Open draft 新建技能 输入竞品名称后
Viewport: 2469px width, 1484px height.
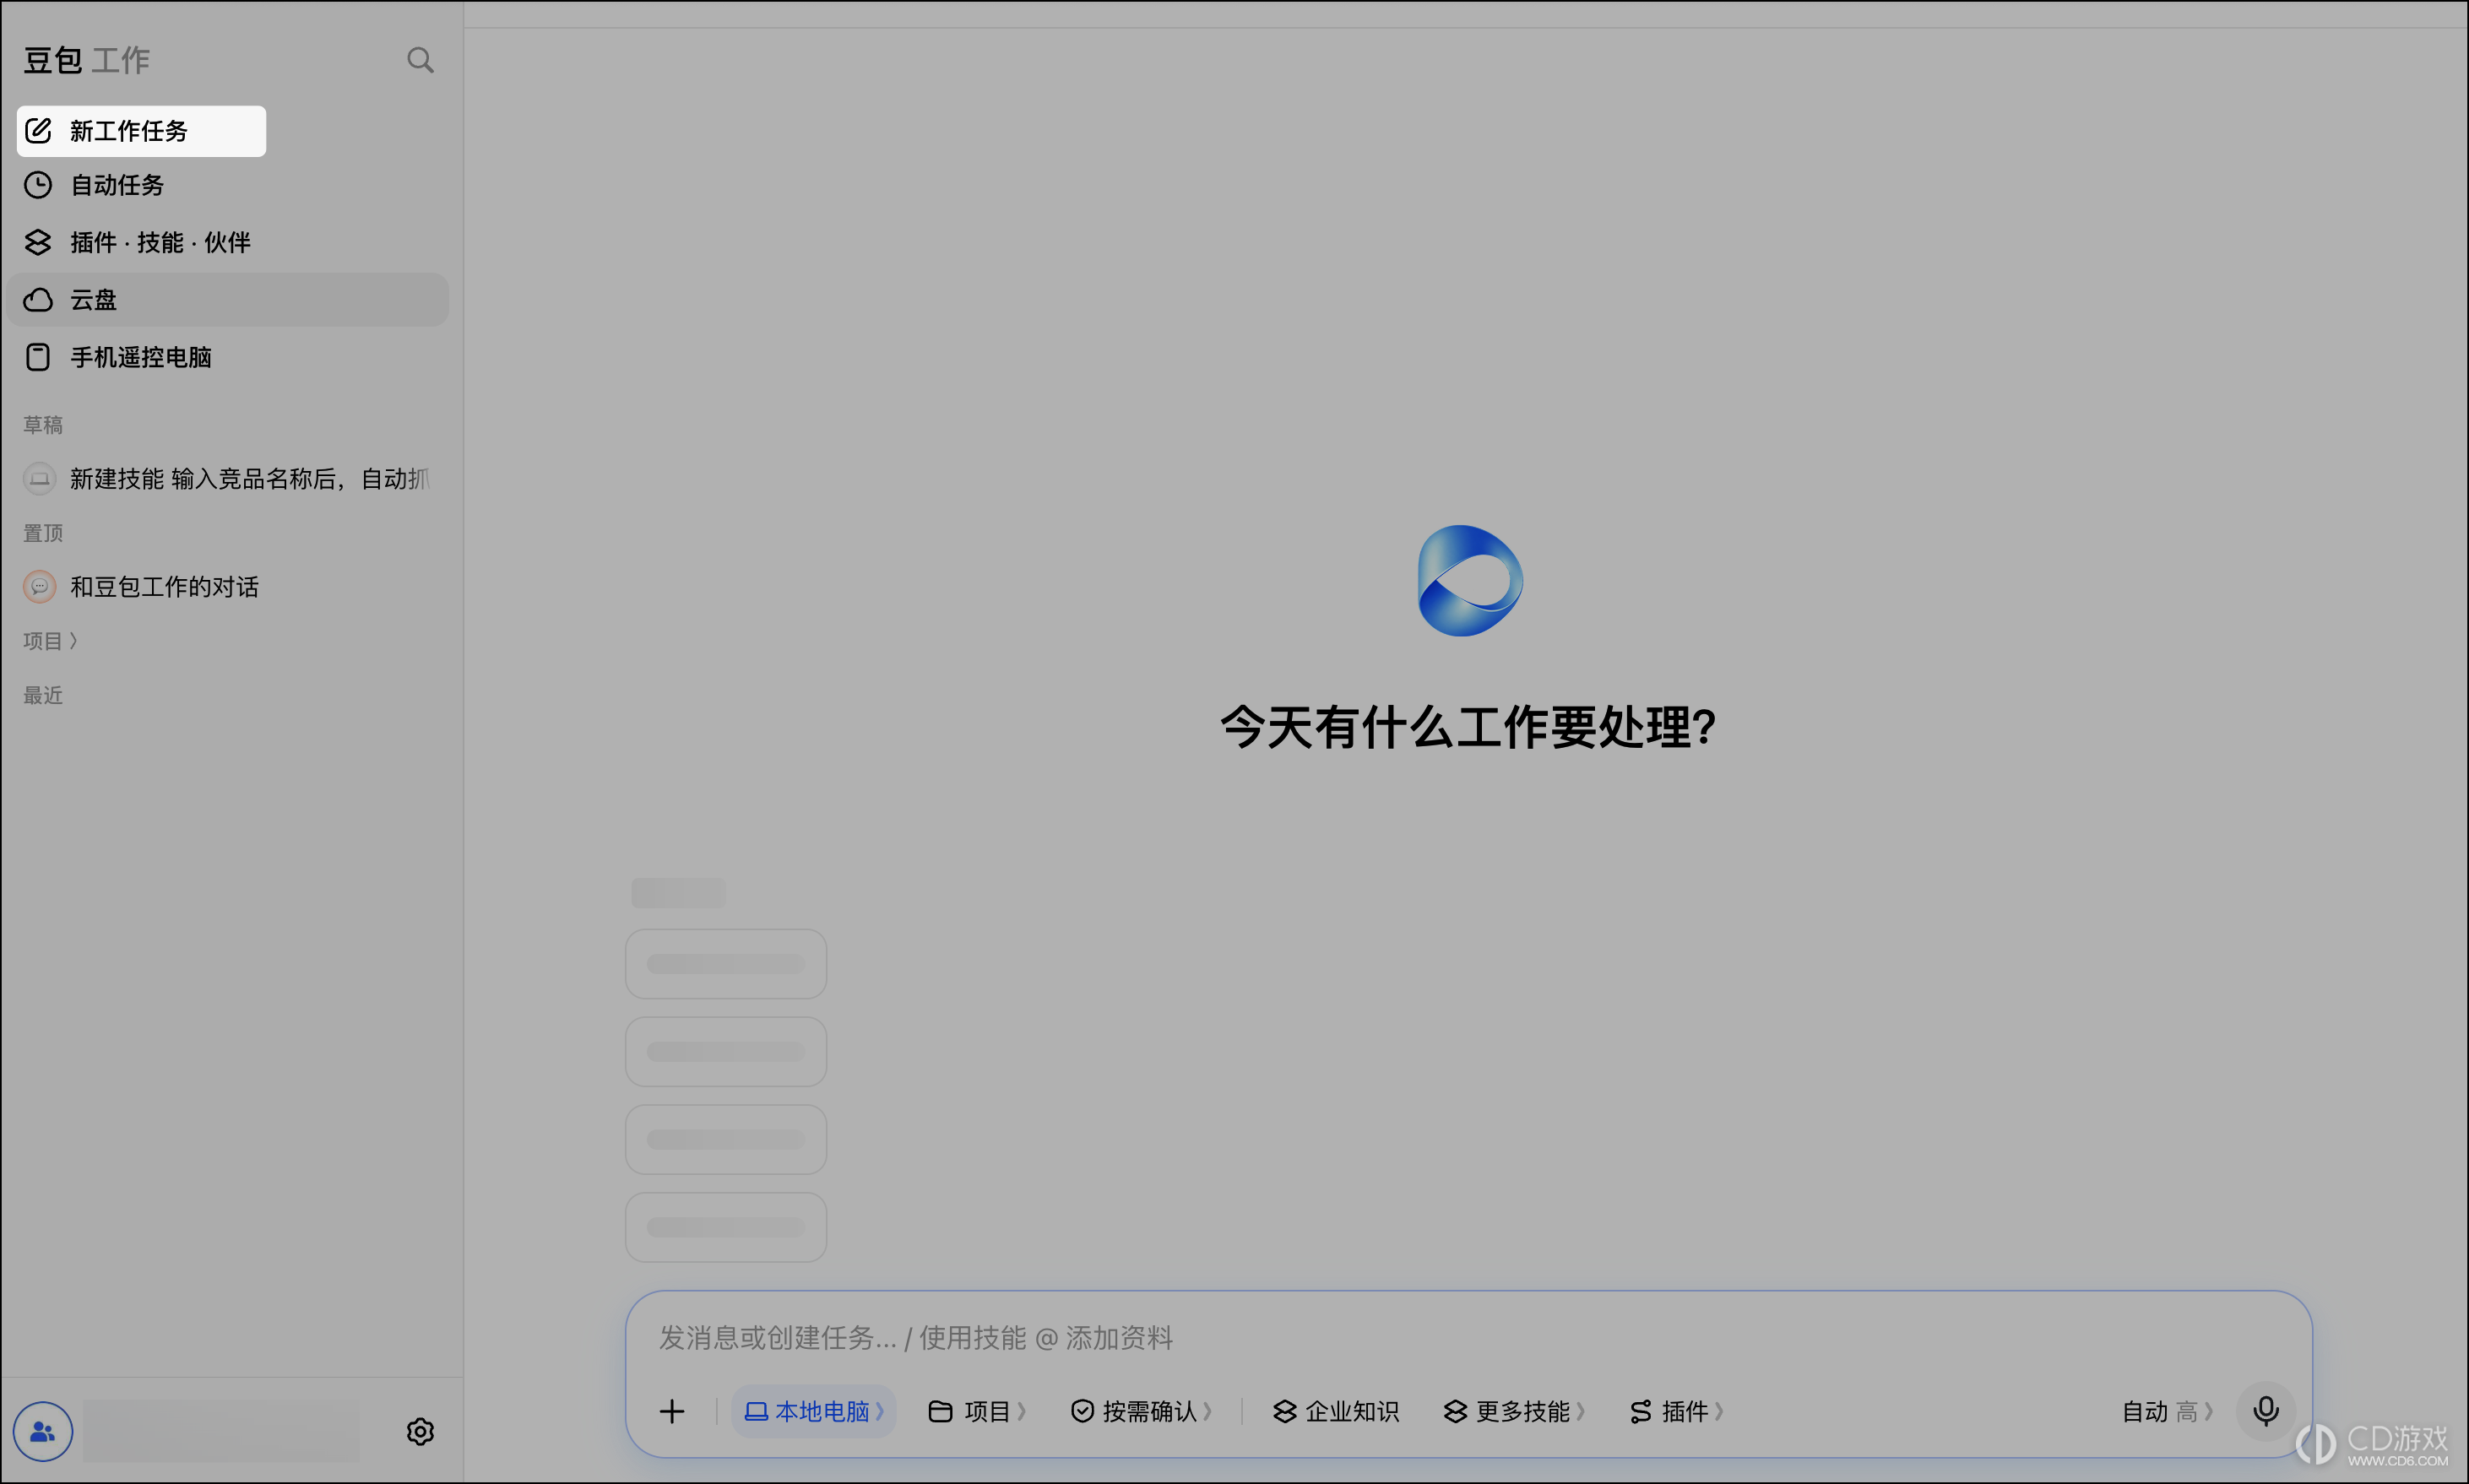coord(228,479)
